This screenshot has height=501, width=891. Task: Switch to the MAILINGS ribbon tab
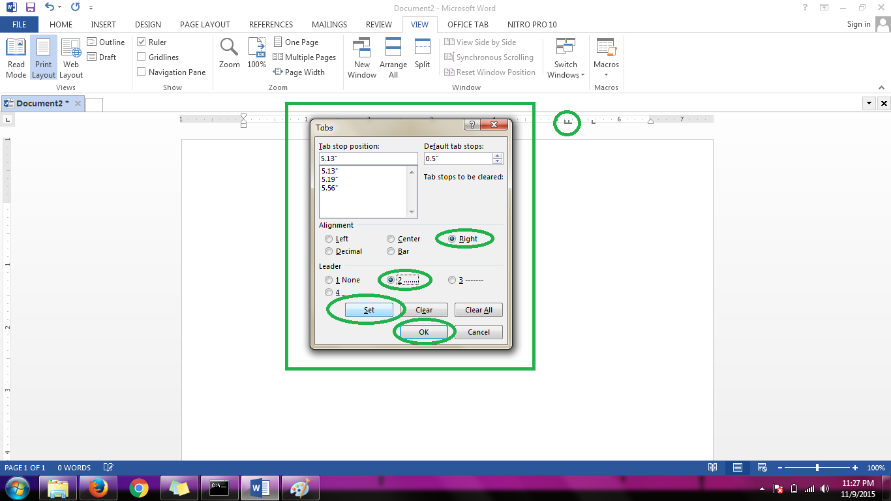tap(329, 24)
